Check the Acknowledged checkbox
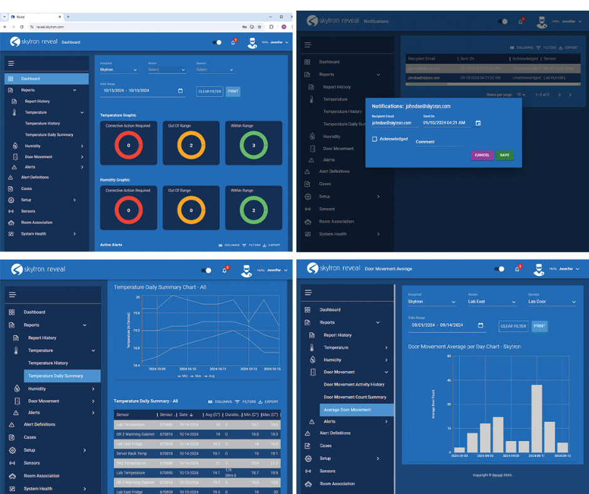The width and height of the screenshot is (589, 494). click(375, 139)
